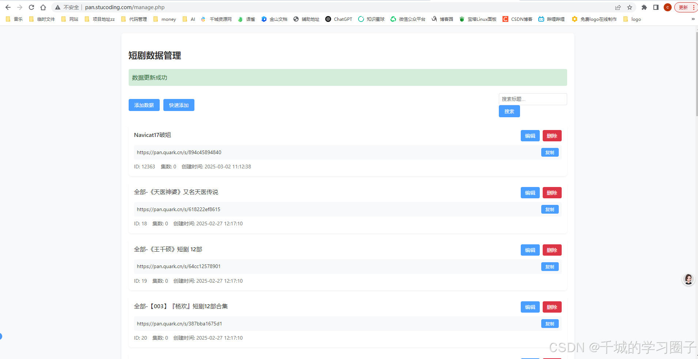This screenshot has height=359, width=698.
Task: Copy the link ending 618222ef8615
Action: pyautogui.click(x=550, y=209)
